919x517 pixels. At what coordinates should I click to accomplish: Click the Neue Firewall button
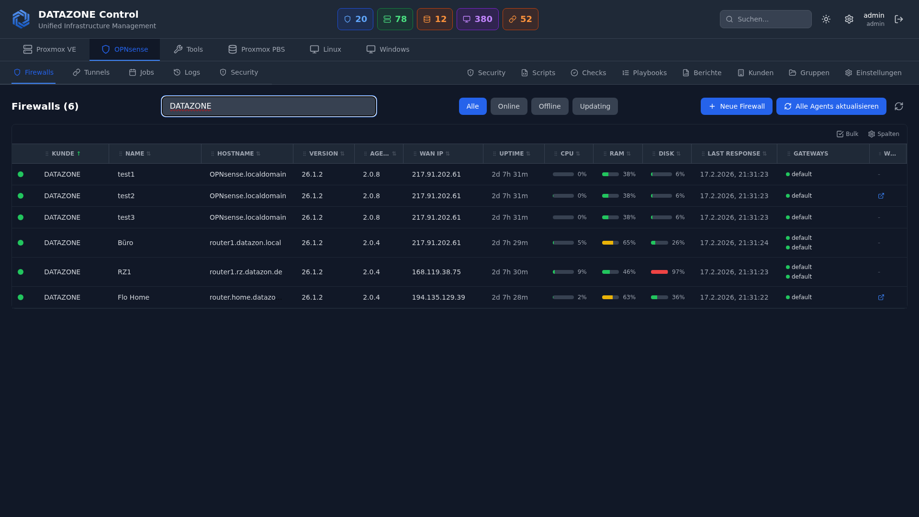pos(736,106)
